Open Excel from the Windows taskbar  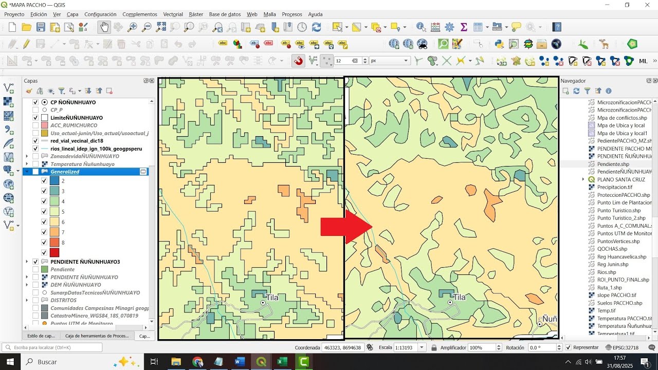(x=282, y=362)
